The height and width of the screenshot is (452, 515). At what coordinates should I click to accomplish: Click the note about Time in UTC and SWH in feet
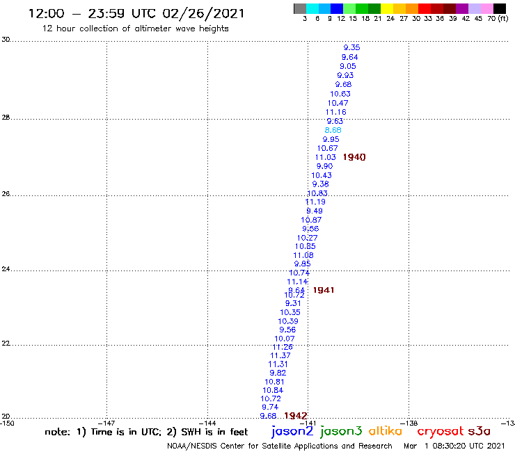click(146, 432)
